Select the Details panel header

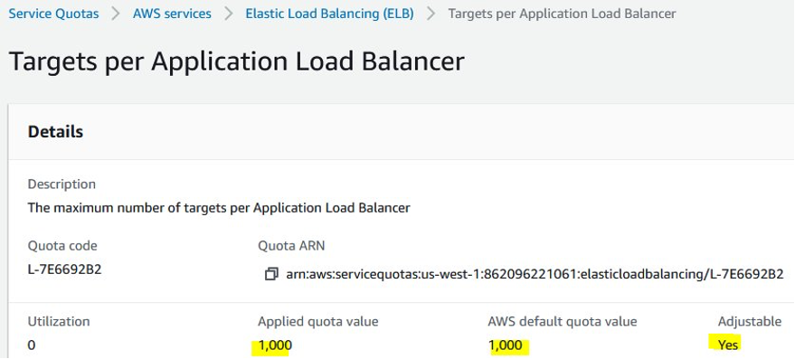(56, 132)
